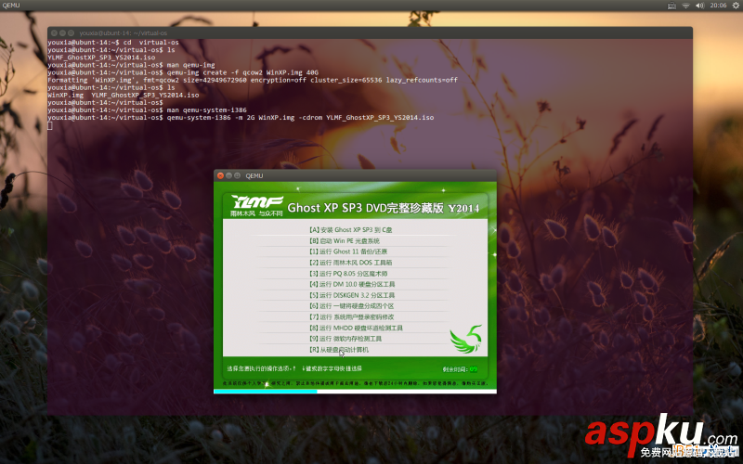
Task: Open the Wi-Fi network menu
Action: click(685, 6)
